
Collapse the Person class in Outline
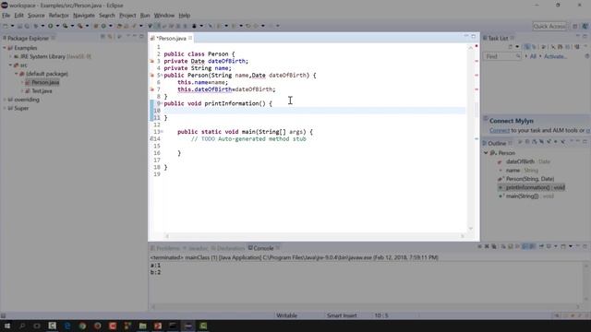[486, 153]
